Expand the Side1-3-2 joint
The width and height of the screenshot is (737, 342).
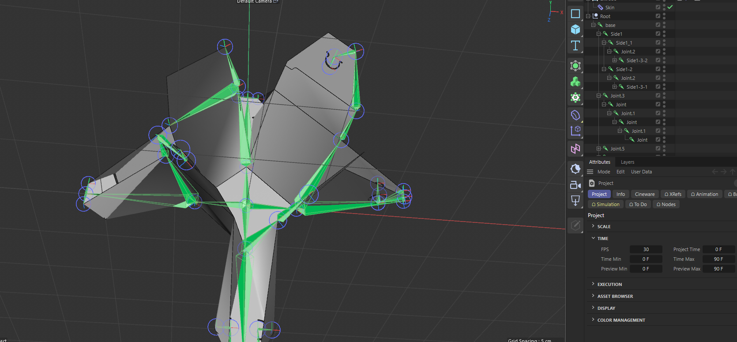point(614,60)
